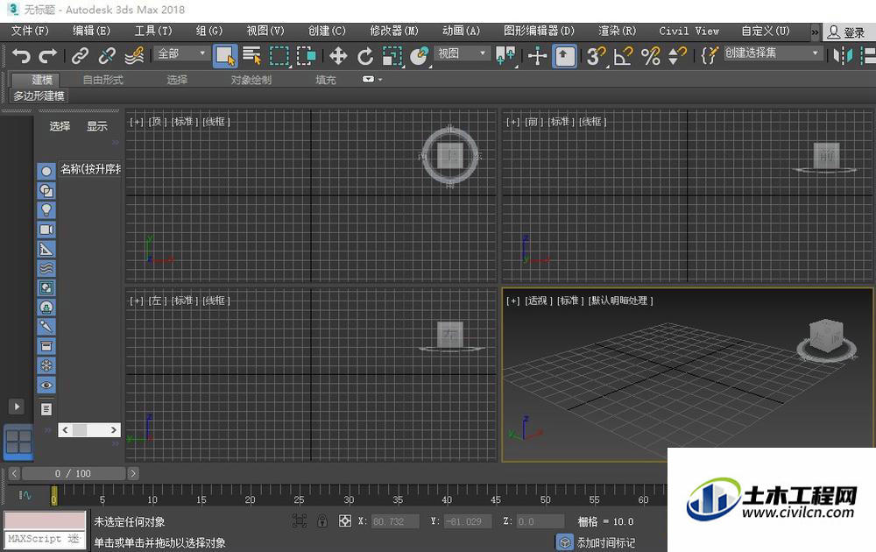This screenshot has width=876, height=552.
Task: Click the Rectangular Selection Region icon
Action: point(279,56)
